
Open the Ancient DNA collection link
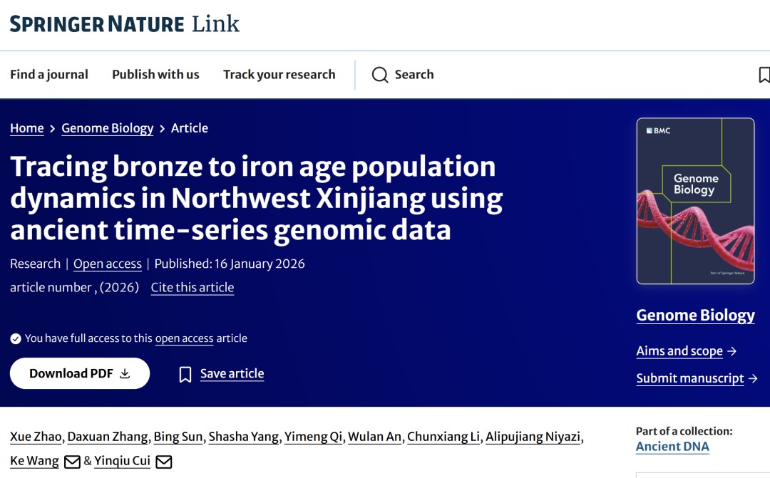[672, 447]
